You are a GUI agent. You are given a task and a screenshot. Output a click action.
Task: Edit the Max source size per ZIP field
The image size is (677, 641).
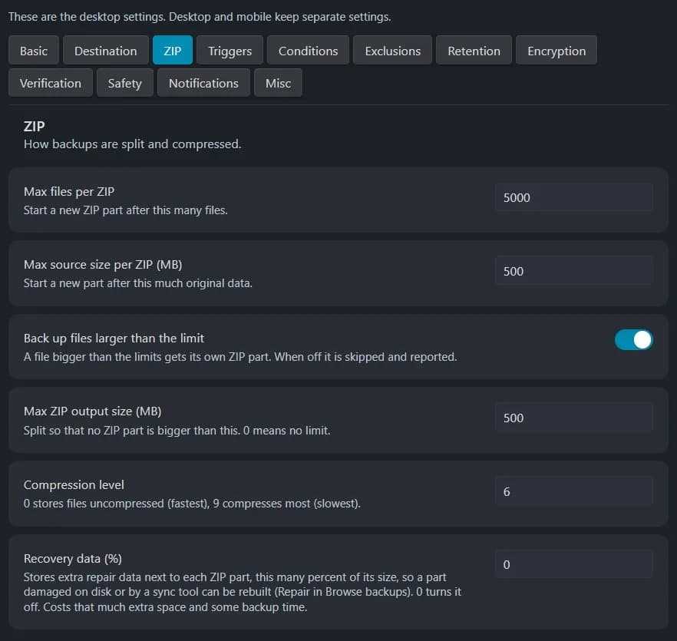pyautogui.click(x=574, y=271)
